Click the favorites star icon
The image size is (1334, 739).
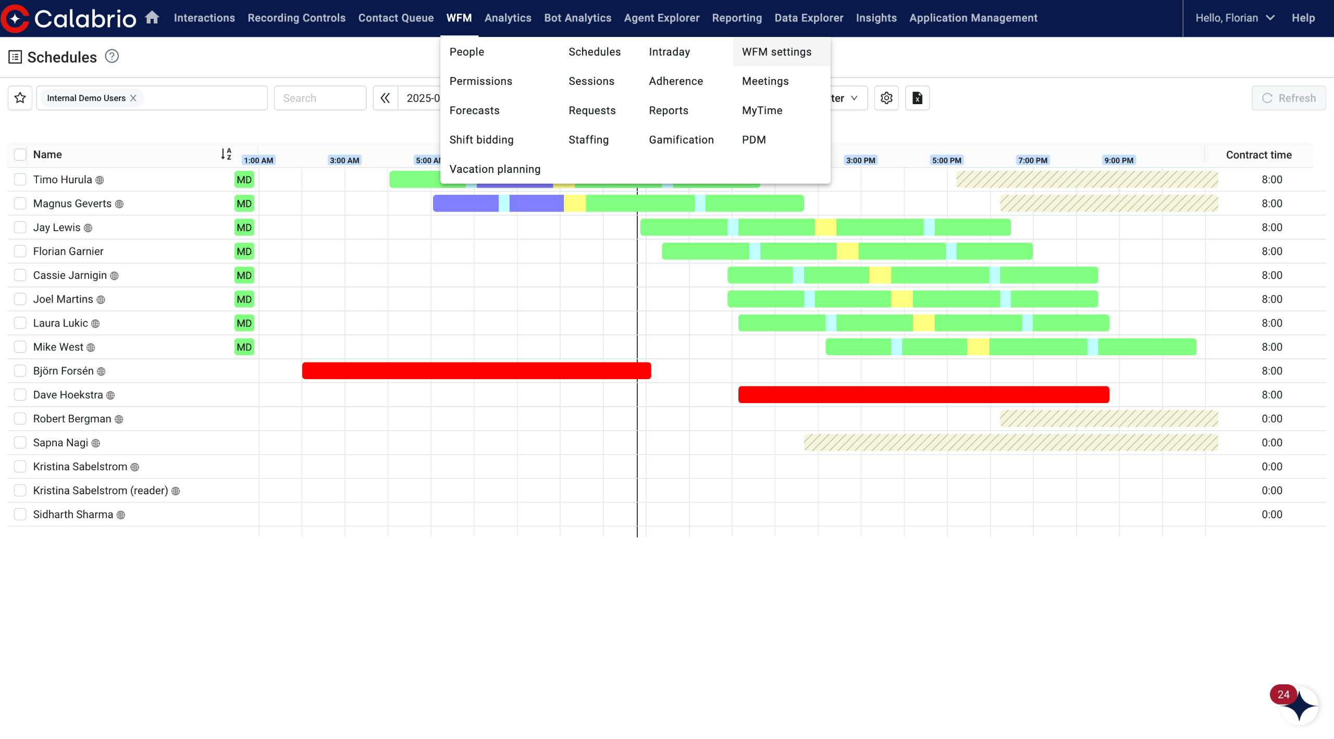point(20,98)
